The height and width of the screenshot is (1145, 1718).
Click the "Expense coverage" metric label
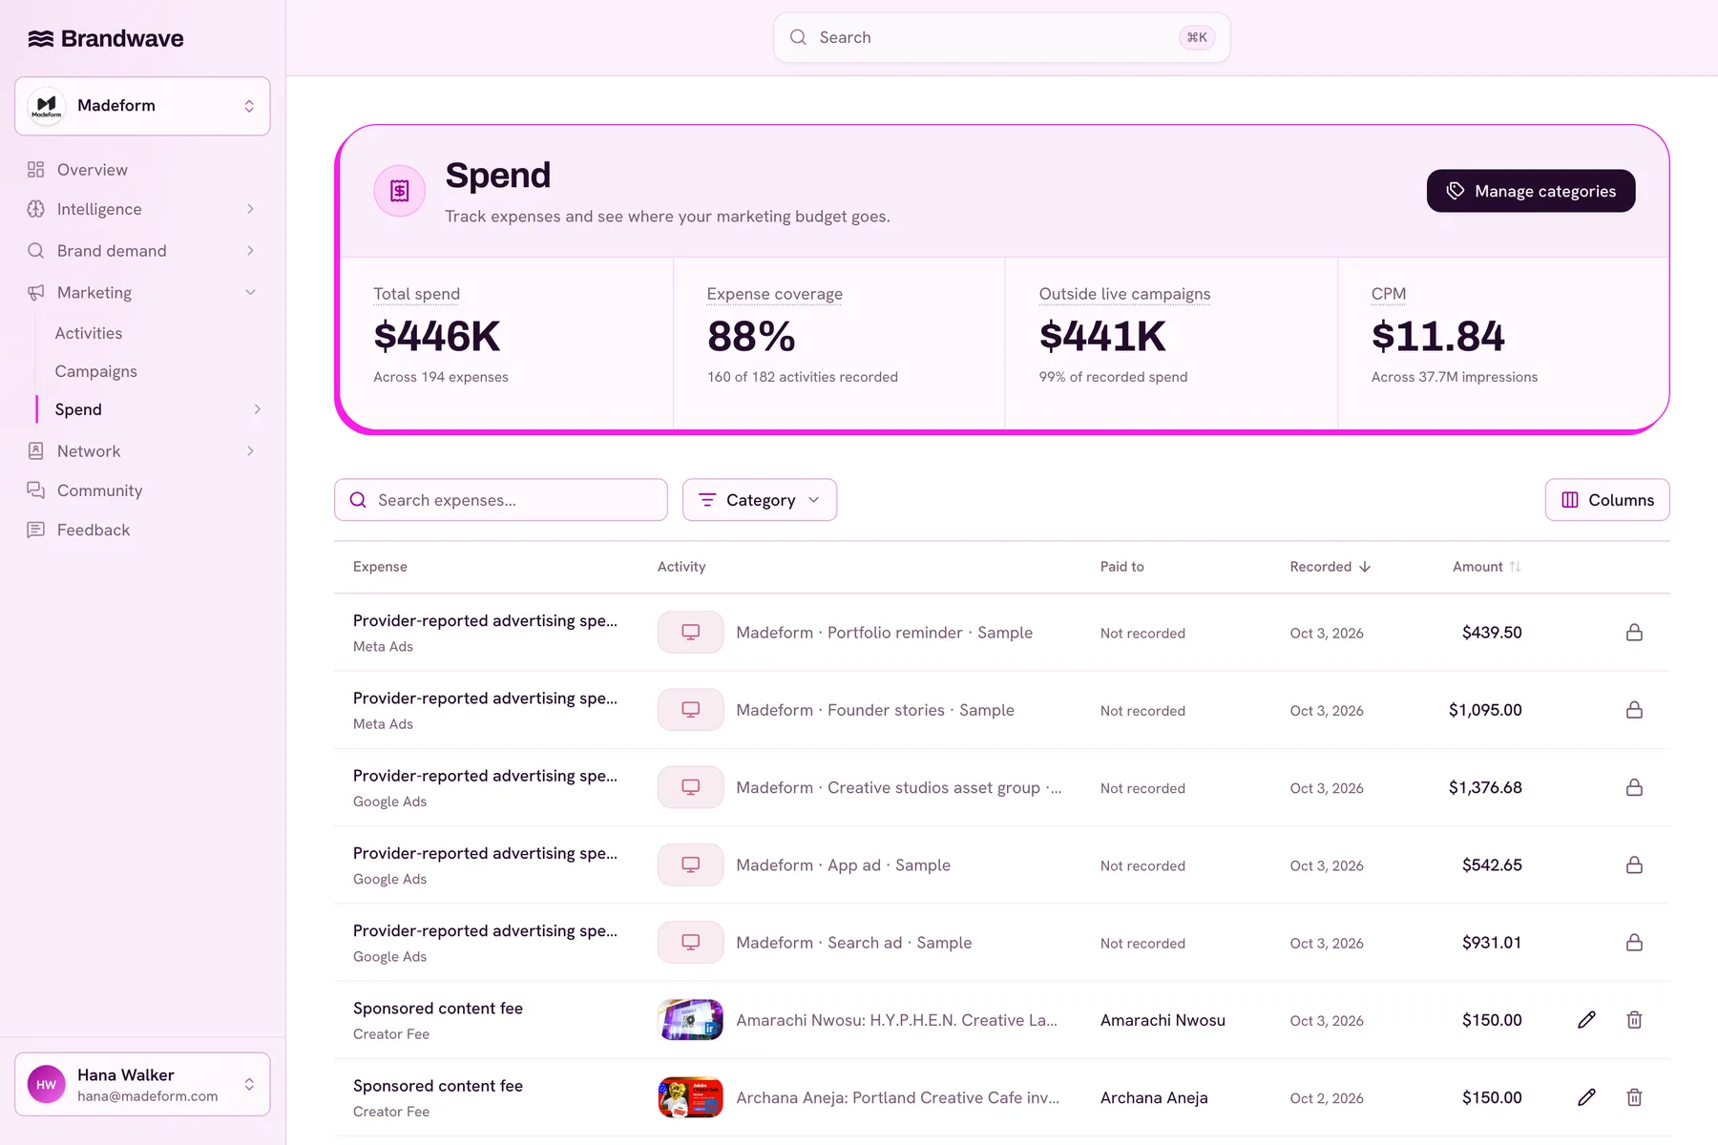pyautogui.click(x=774, y=294)
